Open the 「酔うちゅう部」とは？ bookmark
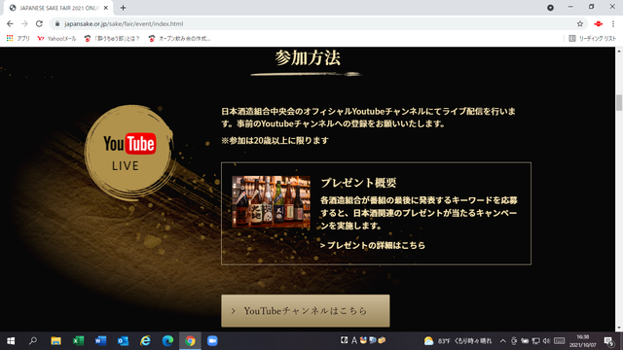623x350 pixels. [112, 38]
